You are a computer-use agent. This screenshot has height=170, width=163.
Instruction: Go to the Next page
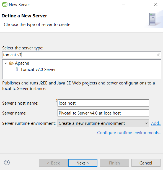(83, 163)
